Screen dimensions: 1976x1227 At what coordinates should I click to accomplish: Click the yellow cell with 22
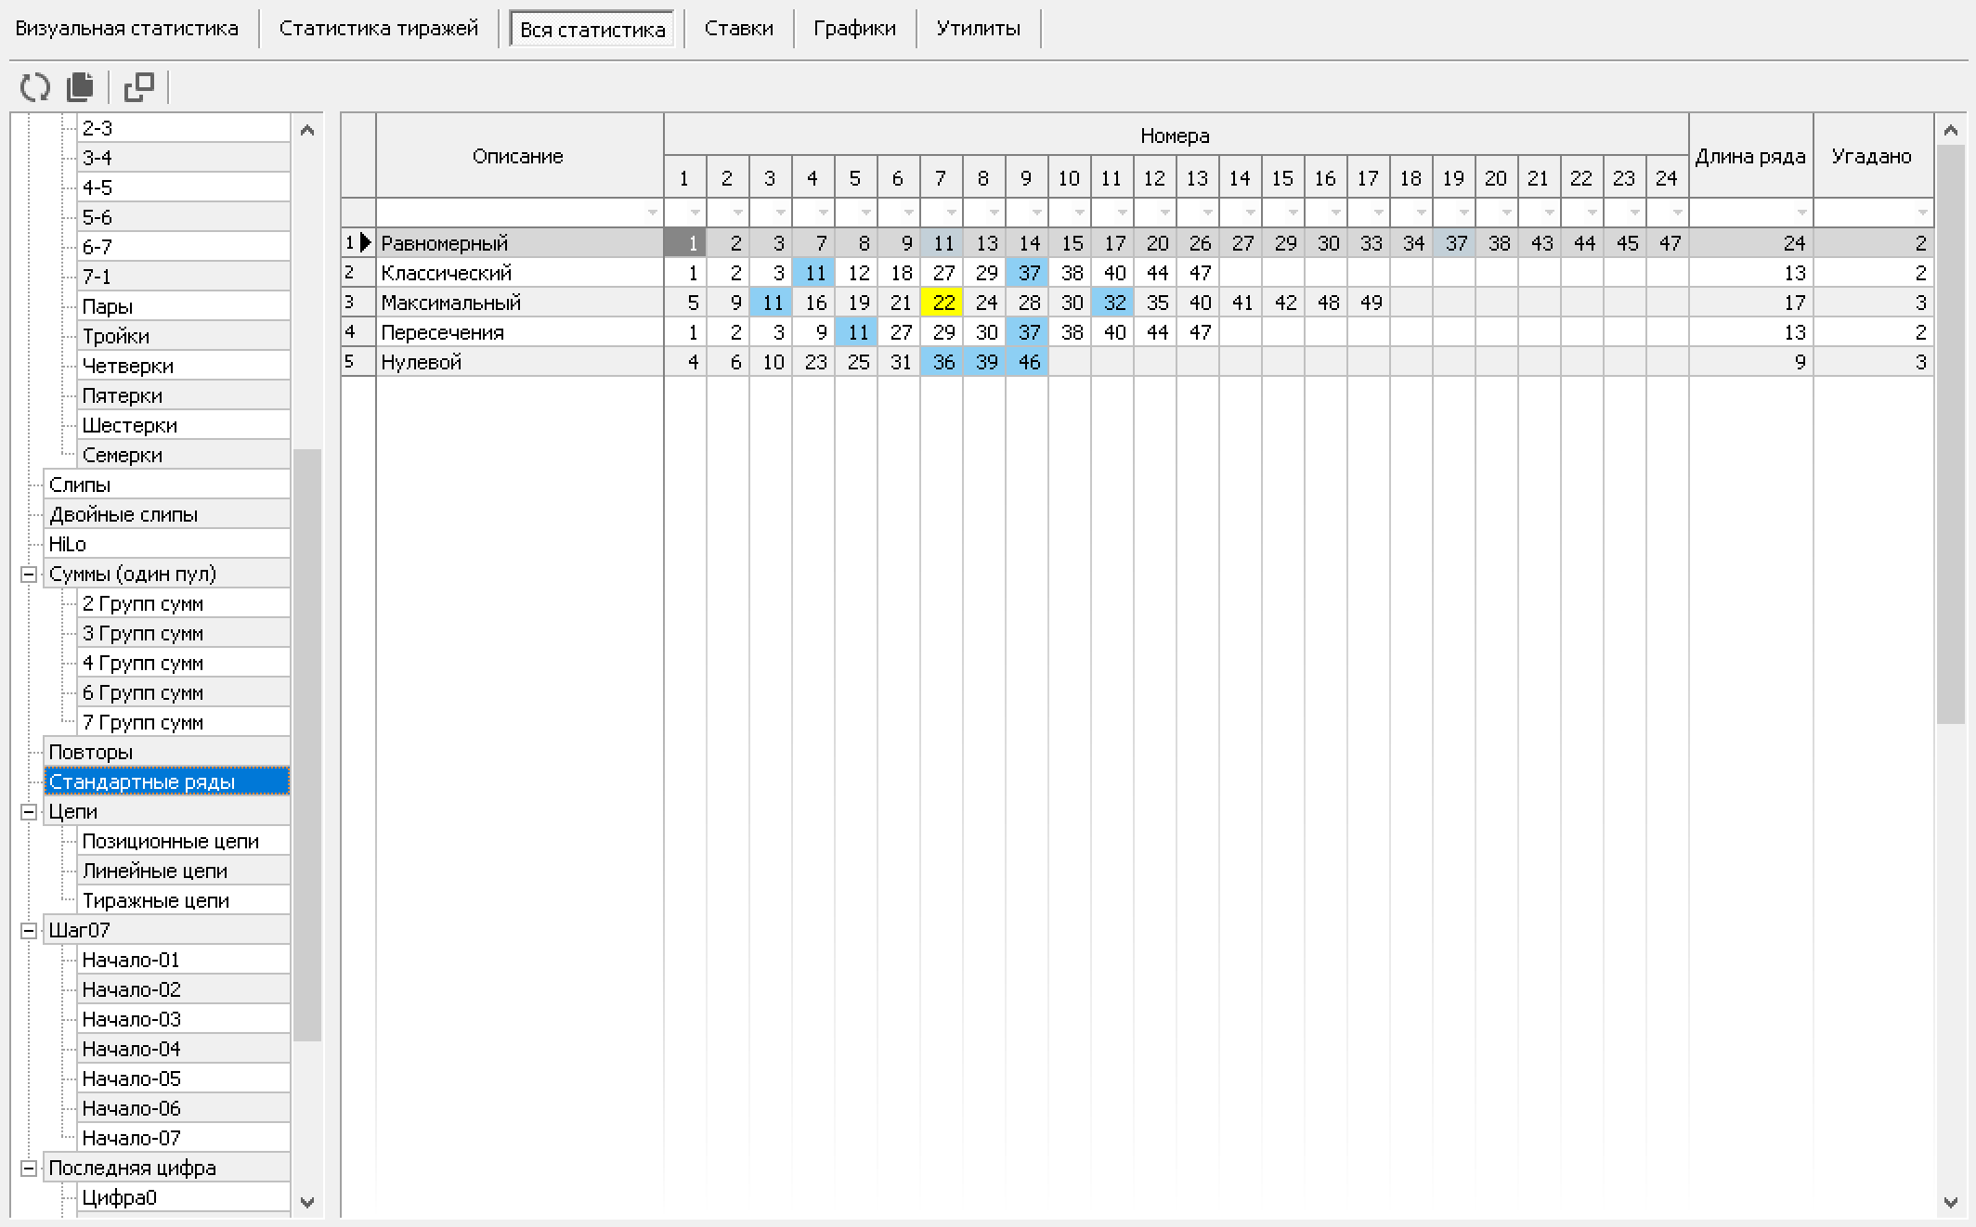click(x=941, y=303)
